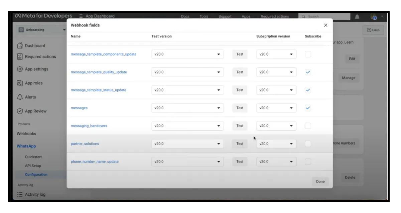The width and height of the screenshot is (401, 213).
Task: Open Required actions in top bar
Action: (275, 16)
